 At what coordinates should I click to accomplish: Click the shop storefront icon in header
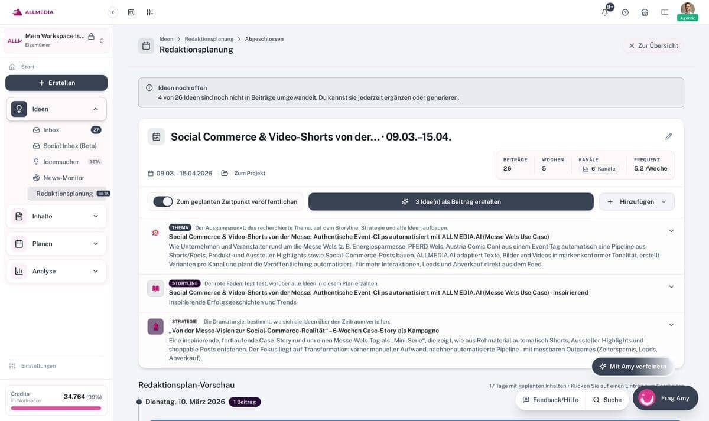(645, 12)
